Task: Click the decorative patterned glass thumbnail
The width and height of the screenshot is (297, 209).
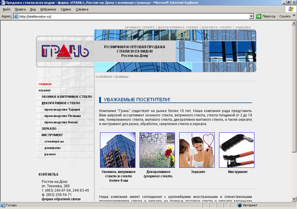Action: pos(157,150)
